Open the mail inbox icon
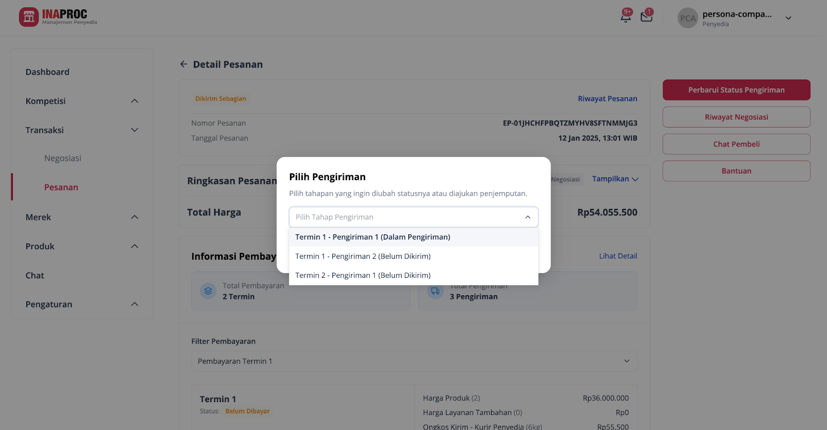 [647, 17]
